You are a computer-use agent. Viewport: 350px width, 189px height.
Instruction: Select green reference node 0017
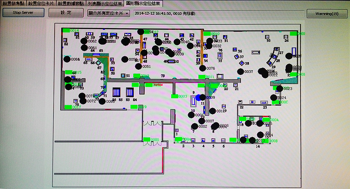tap(68, 107)
